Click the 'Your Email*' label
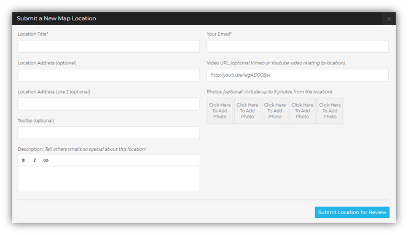This screenshot has width=408, height=235. pos(219,34)
